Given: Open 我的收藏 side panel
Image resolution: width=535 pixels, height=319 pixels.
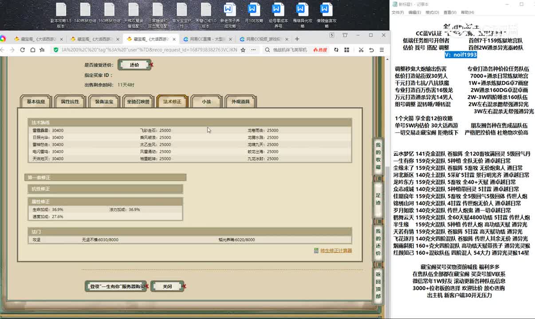Looking at the screenshot, I should click(x=378, y=156).
